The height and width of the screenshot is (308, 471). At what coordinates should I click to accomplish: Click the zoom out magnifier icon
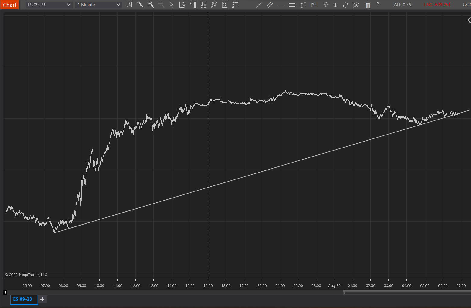161,5
